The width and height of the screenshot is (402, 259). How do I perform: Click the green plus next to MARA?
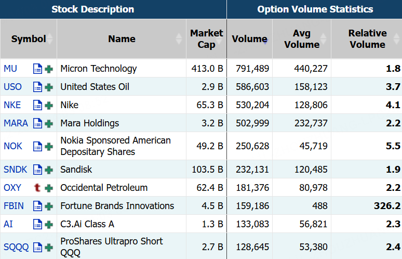49,123
